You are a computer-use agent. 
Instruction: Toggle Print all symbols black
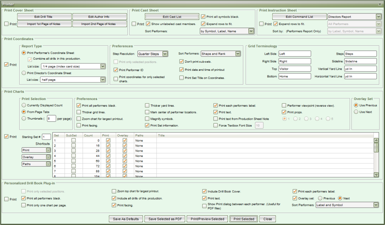203,16
